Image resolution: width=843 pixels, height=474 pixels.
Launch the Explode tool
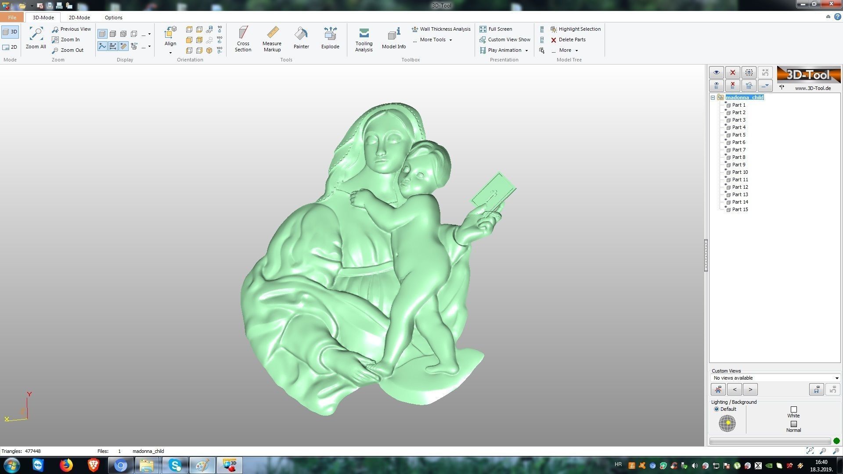(x=330, y=38)
